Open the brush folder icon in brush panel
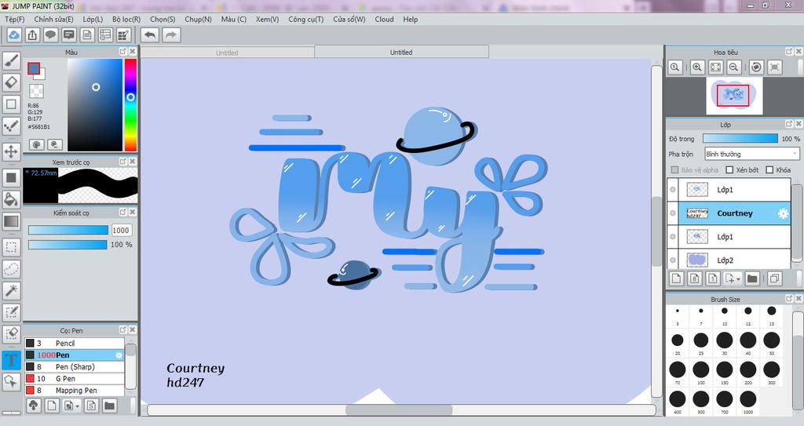 [109, 406]
